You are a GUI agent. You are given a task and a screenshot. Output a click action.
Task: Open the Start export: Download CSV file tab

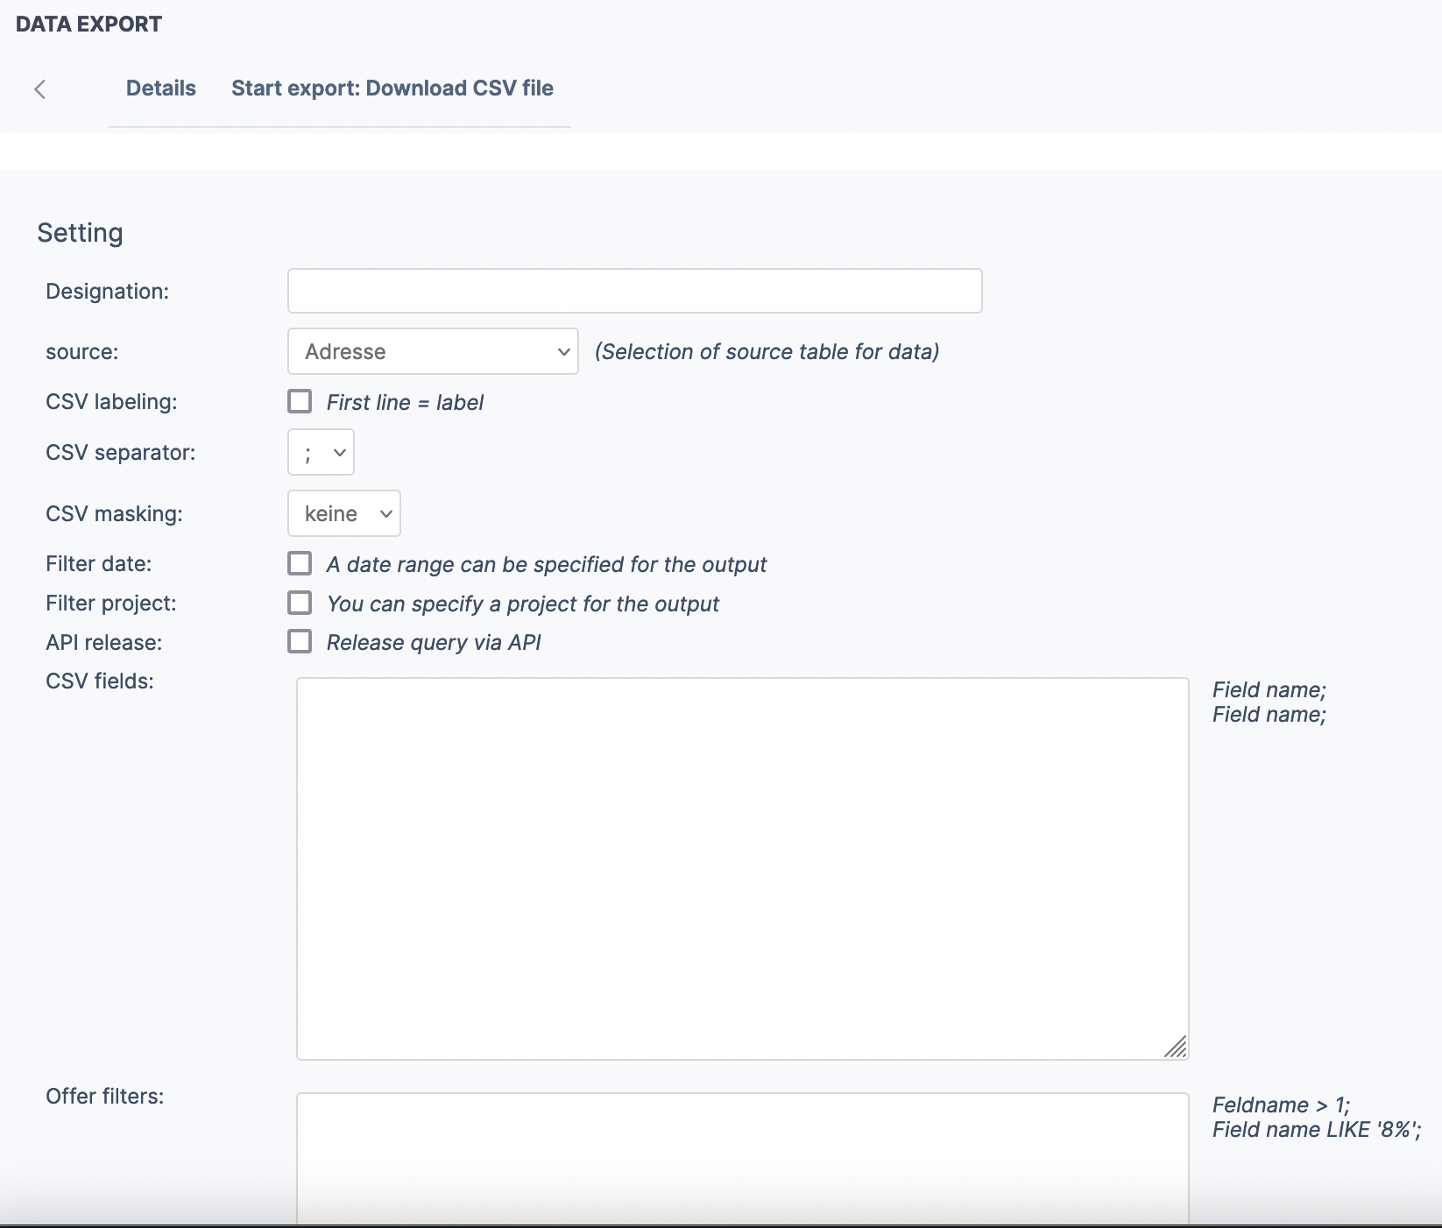click(x=392, y=88)
